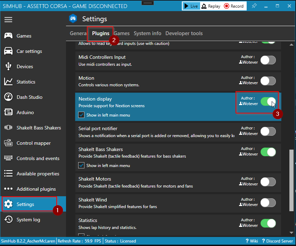Open the System info tab
The width and height of the screenshot is (296, 246).
147,33
